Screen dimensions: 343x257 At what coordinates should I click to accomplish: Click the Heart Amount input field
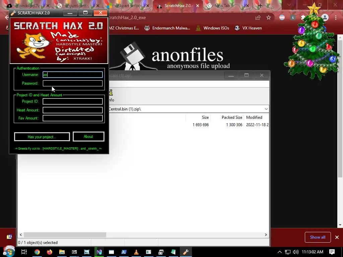[x=73, y=110]
